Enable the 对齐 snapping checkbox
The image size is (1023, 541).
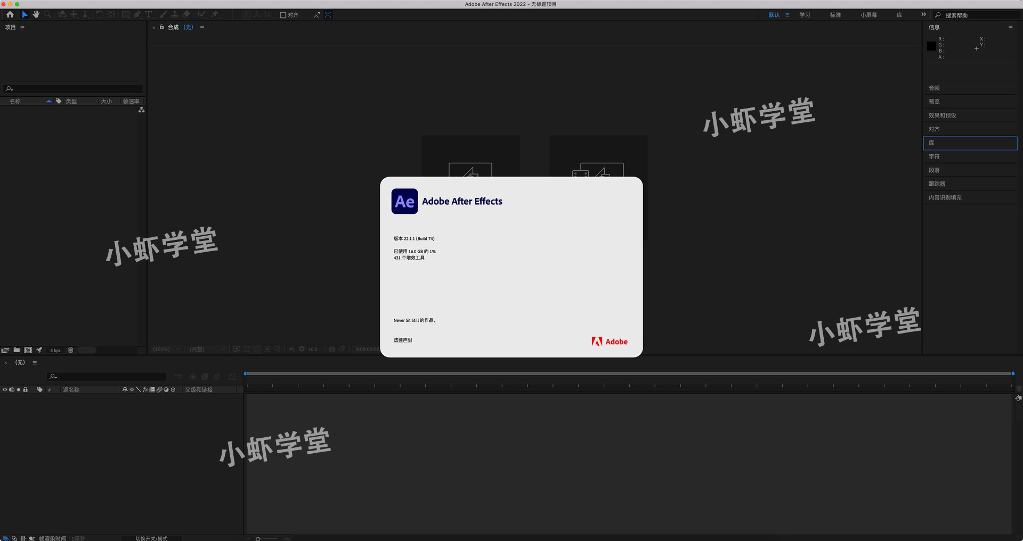coord(283,15)
